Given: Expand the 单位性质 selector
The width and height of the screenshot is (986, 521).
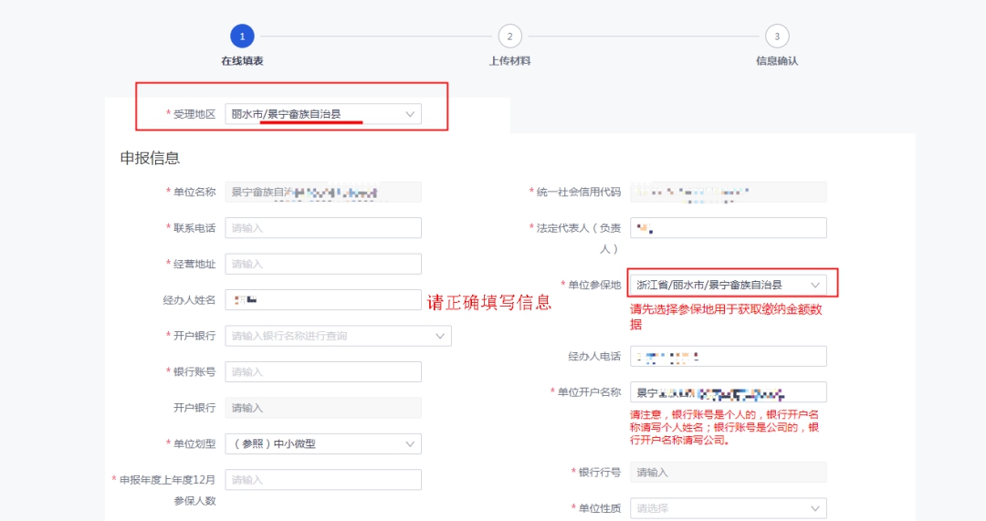Looking at the screenshot, I should tap(728, 508).
